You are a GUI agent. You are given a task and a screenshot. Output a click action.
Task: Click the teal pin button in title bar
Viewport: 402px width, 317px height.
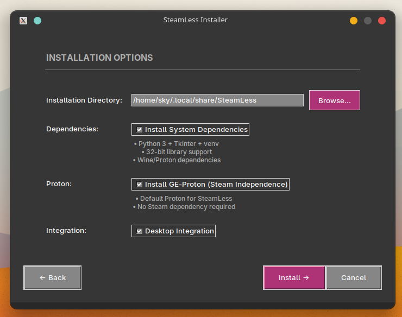[x=37, y=21]
